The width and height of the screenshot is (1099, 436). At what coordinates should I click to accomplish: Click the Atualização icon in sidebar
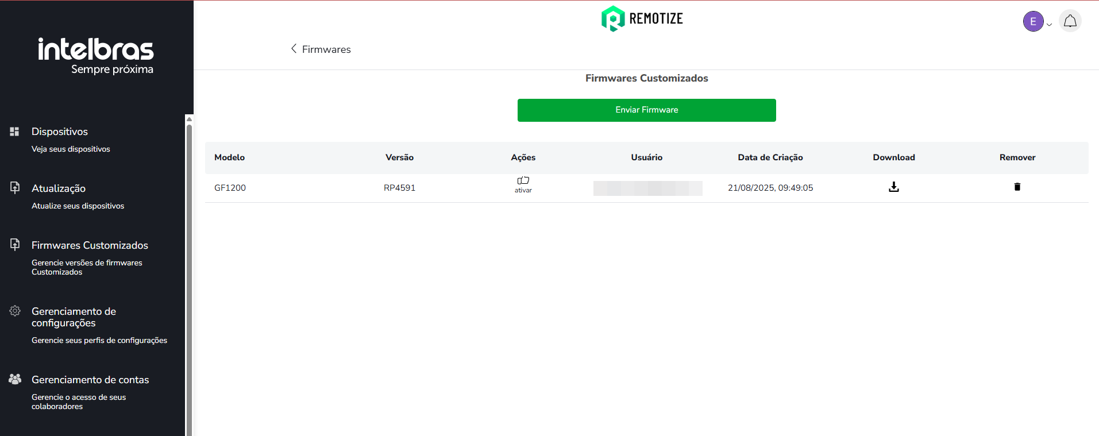tap(15, 188)
